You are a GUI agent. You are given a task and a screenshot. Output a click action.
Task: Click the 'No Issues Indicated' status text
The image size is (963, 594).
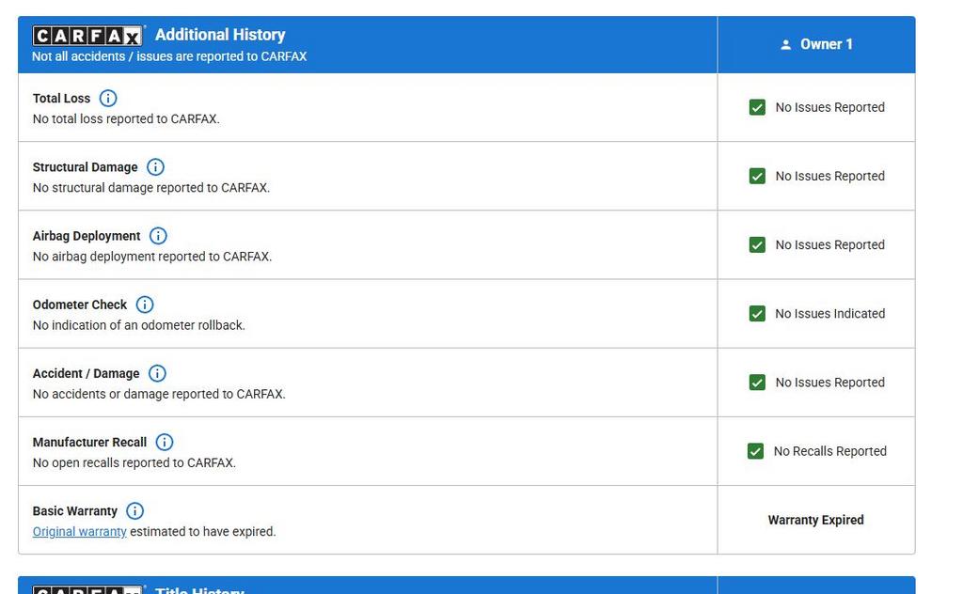click(x=829, y=314)
